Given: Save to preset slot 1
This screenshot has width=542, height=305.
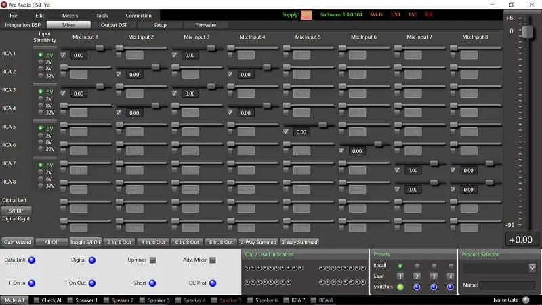Looking at the screenshot, I should pyautogui.click(x=400, y=277).
